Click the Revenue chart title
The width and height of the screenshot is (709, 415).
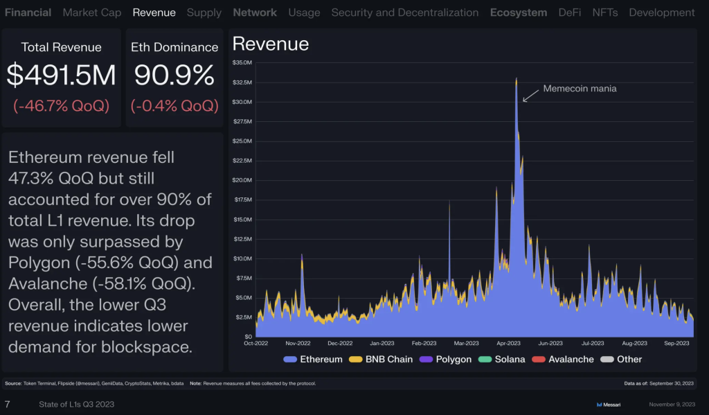coord(271,44)
